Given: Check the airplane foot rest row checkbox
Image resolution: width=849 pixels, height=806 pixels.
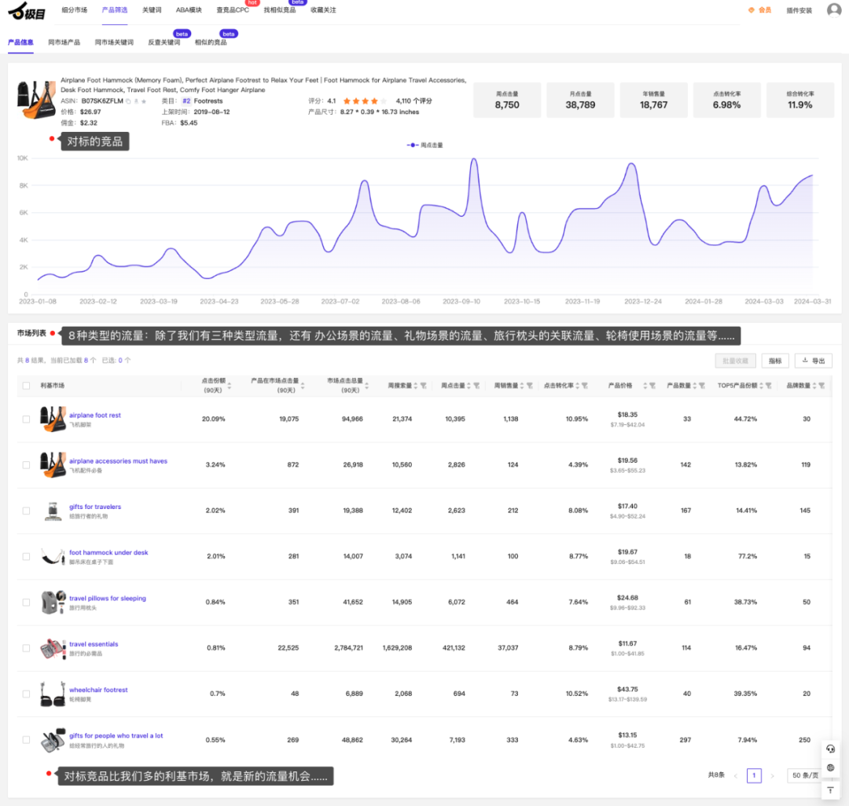Looking at the screenshot, I should pos(26,419).
